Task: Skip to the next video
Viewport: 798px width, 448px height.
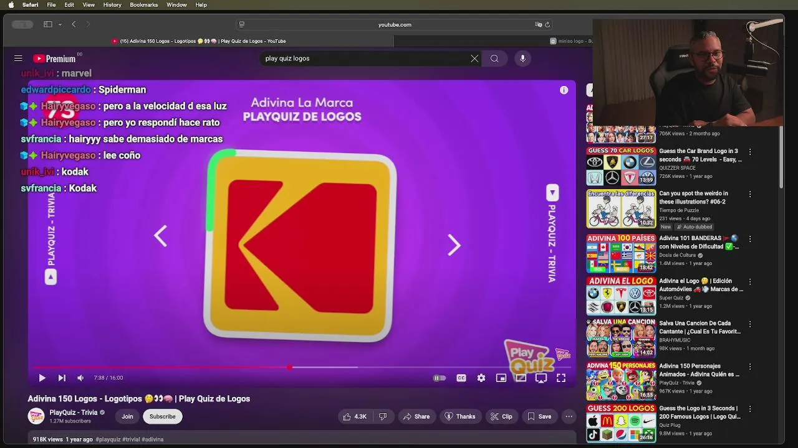Action: click(62, 378)
